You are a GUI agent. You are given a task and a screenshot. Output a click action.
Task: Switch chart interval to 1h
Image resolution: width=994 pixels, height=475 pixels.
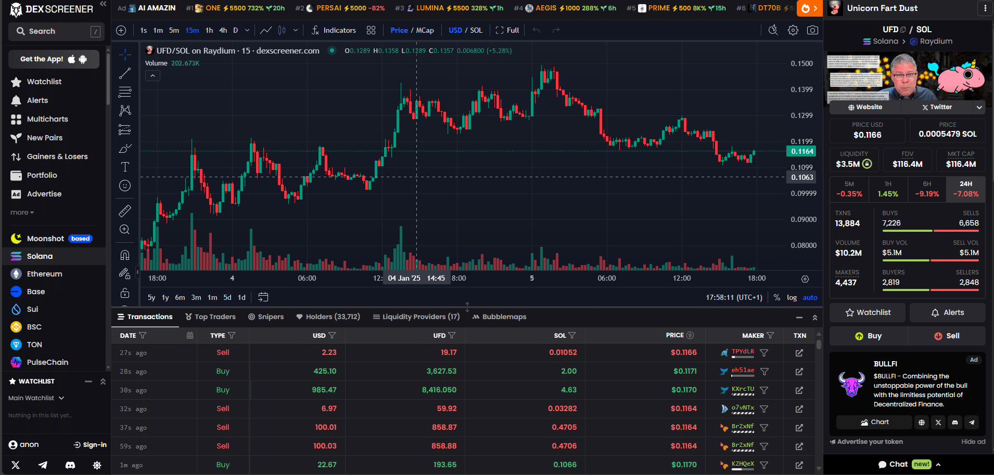pyautogui.click(x=209, y=30)
